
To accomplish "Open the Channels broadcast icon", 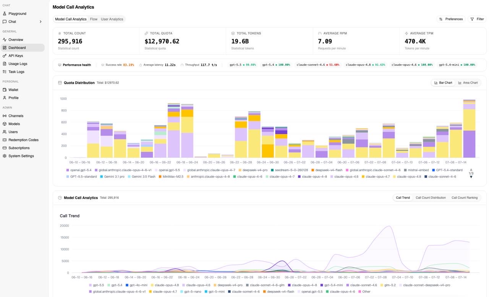I will click(5, 115).
